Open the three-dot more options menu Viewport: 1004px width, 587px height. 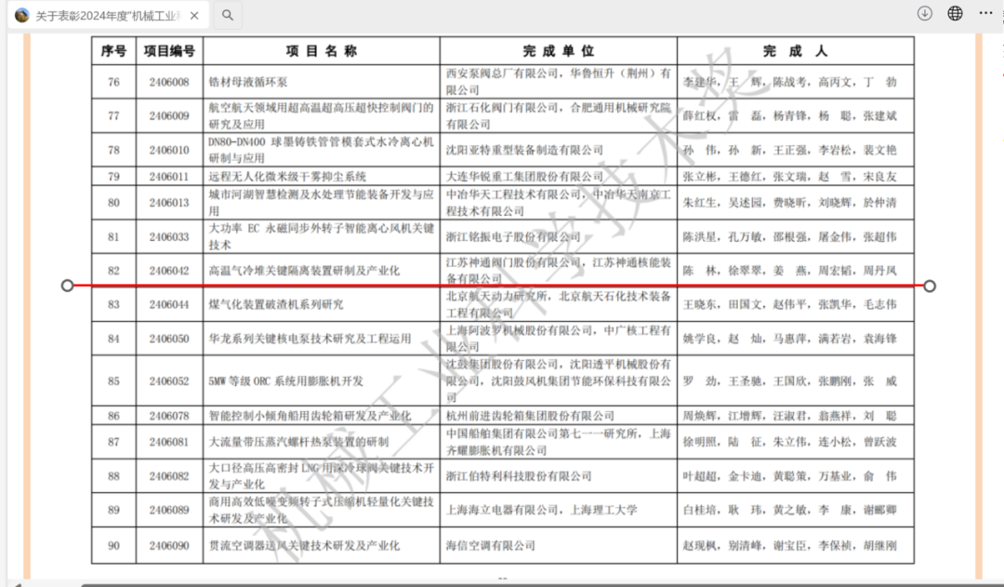986,13
